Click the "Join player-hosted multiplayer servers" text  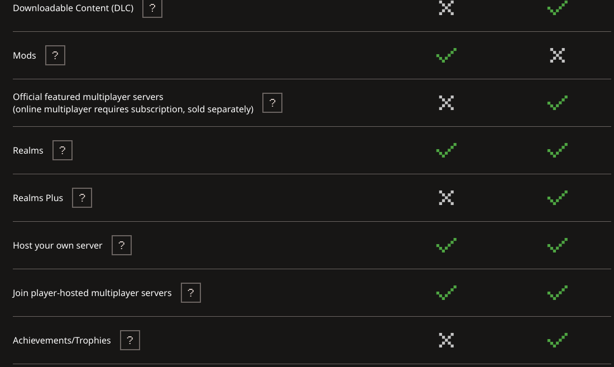[92, 293]
